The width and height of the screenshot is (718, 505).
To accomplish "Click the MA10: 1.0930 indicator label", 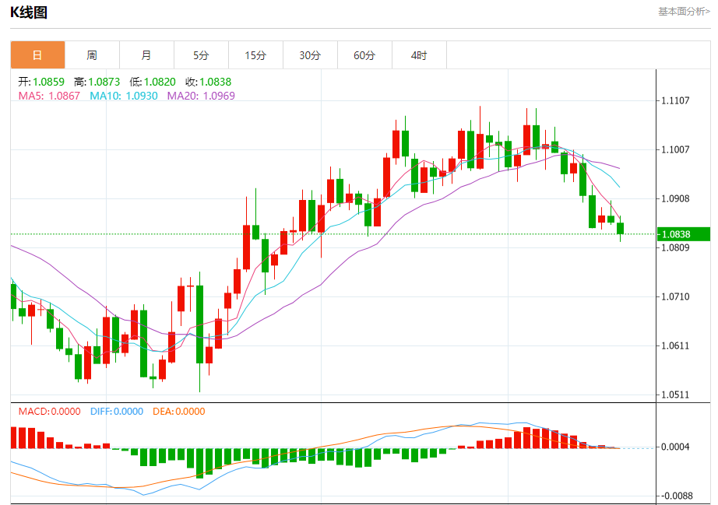I will coord(124,96).
